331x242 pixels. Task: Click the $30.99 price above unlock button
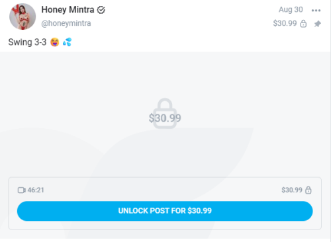pyautogui.click(x=292, y=190)
